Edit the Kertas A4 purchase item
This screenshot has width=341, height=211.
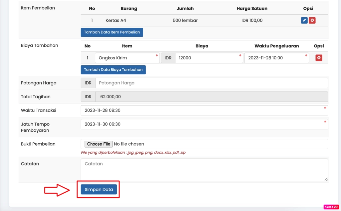click(x=304, y=21)
